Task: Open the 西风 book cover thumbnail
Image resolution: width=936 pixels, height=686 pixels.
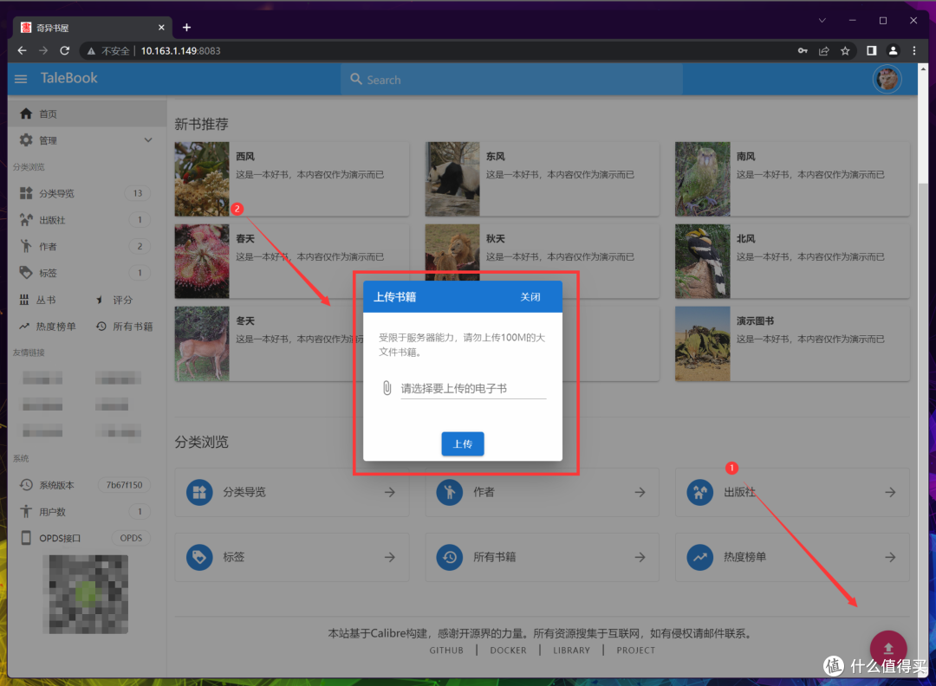Action: pos(202,179)
